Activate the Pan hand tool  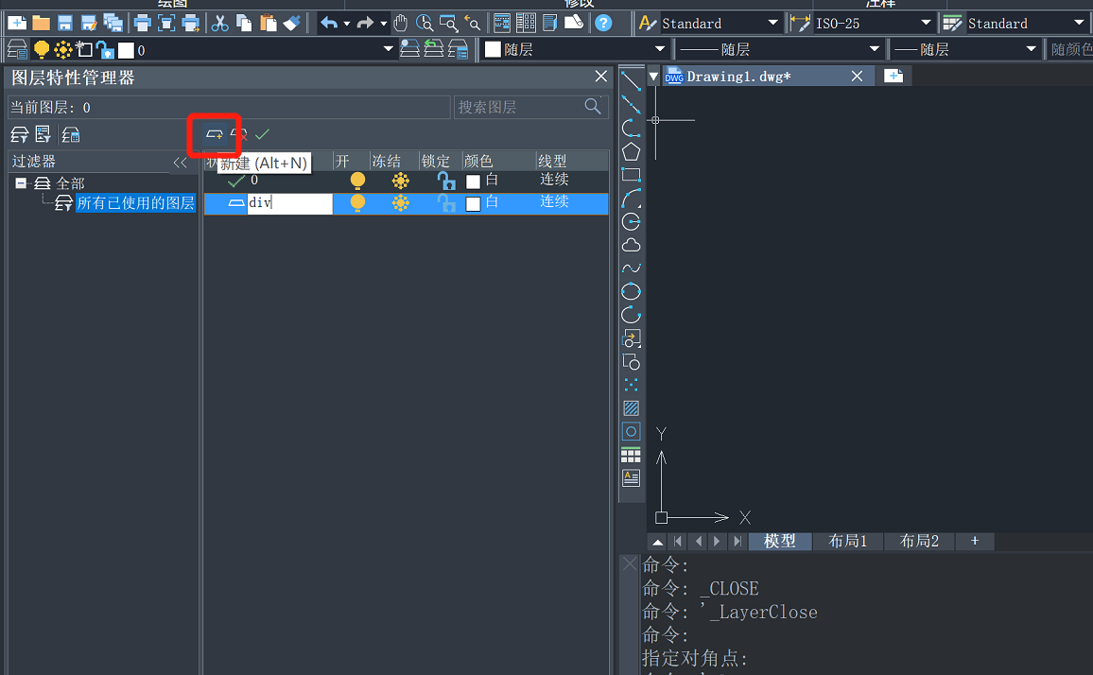401,23
